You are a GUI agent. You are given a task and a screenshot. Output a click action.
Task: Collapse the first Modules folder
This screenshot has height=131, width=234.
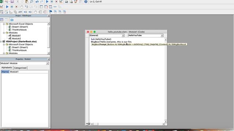4,33
